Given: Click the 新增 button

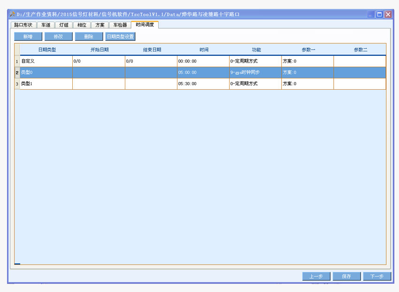Looking at the screenshot, I should click(28, 37).
